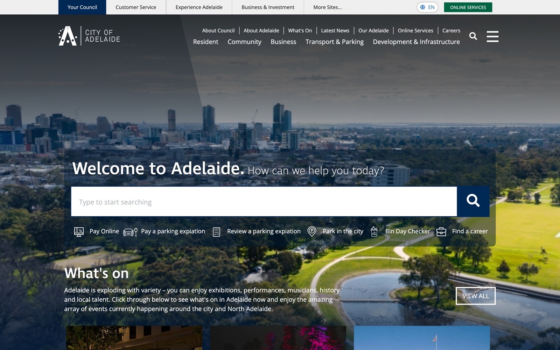The image size is (560, 350).
Task: Select 'Review a parking expiation' text link
Action: (x=264, y=231)
